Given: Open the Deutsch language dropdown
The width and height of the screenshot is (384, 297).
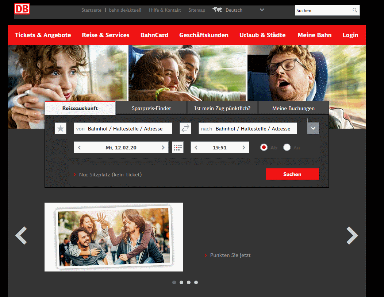Looking at the screenshot, I should [262, 10].
